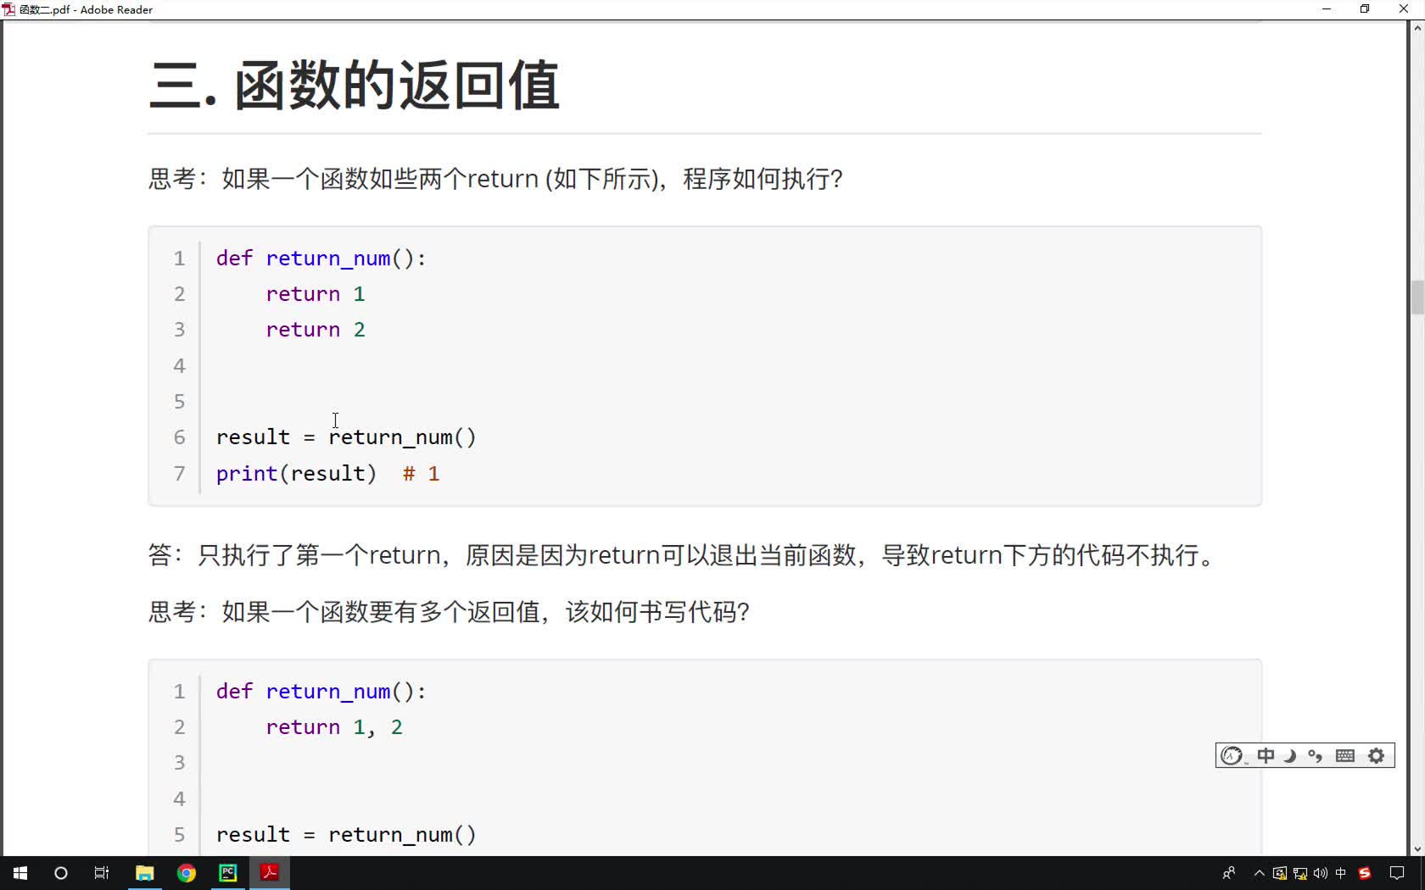
Task: Open Cortana search circle in taskbar
Action: 61,873
